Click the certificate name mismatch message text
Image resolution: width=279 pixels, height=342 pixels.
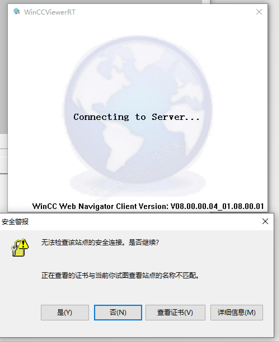click(121, 276)
